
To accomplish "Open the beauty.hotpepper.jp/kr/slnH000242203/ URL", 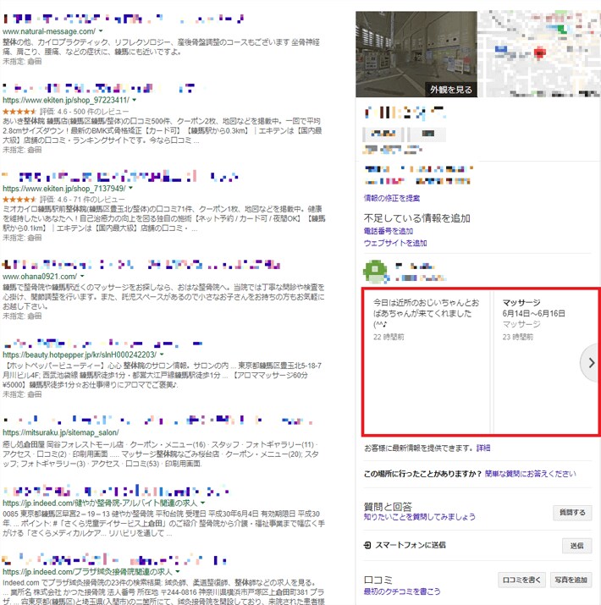I will (80, 355).
